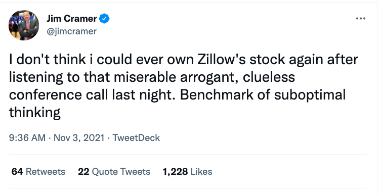Open the @jimcramer handle link

[71, 31]
